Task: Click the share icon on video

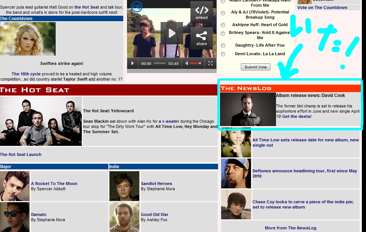Action: tap(202, 38)
